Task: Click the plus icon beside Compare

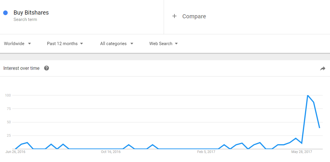Action: click(x=174, y=16)
